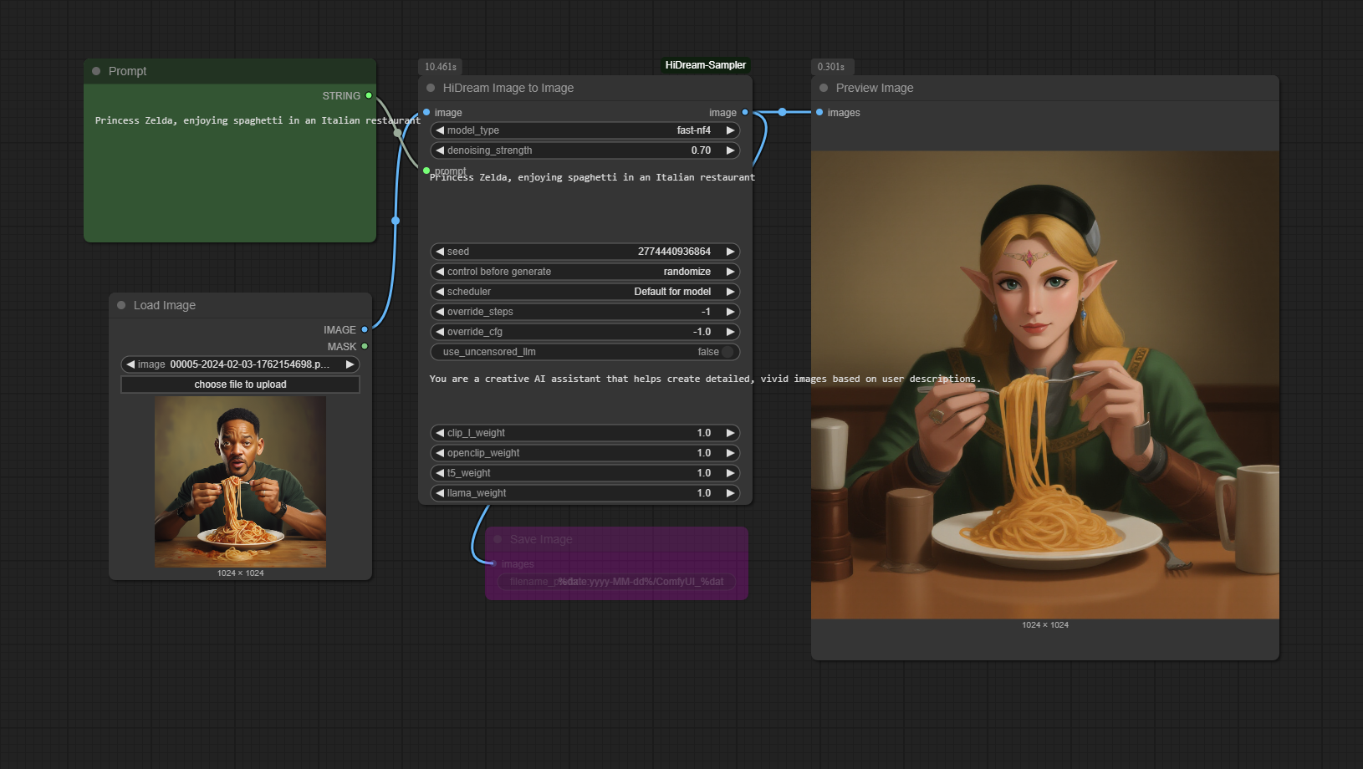This screenshot has width=1363, height=769.
Task: Click the STRING output connector on Prompt node
Action: tap(369, 95)
